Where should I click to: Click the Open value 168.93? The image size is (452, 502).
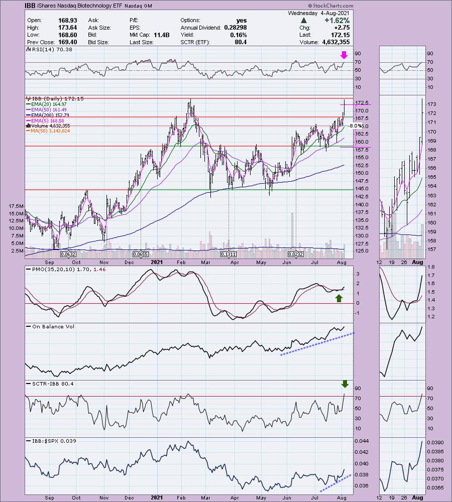(x=68, y=20)
